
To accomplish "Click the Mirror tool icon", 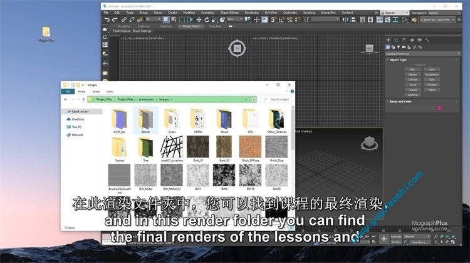I will [x=345, y=20].
